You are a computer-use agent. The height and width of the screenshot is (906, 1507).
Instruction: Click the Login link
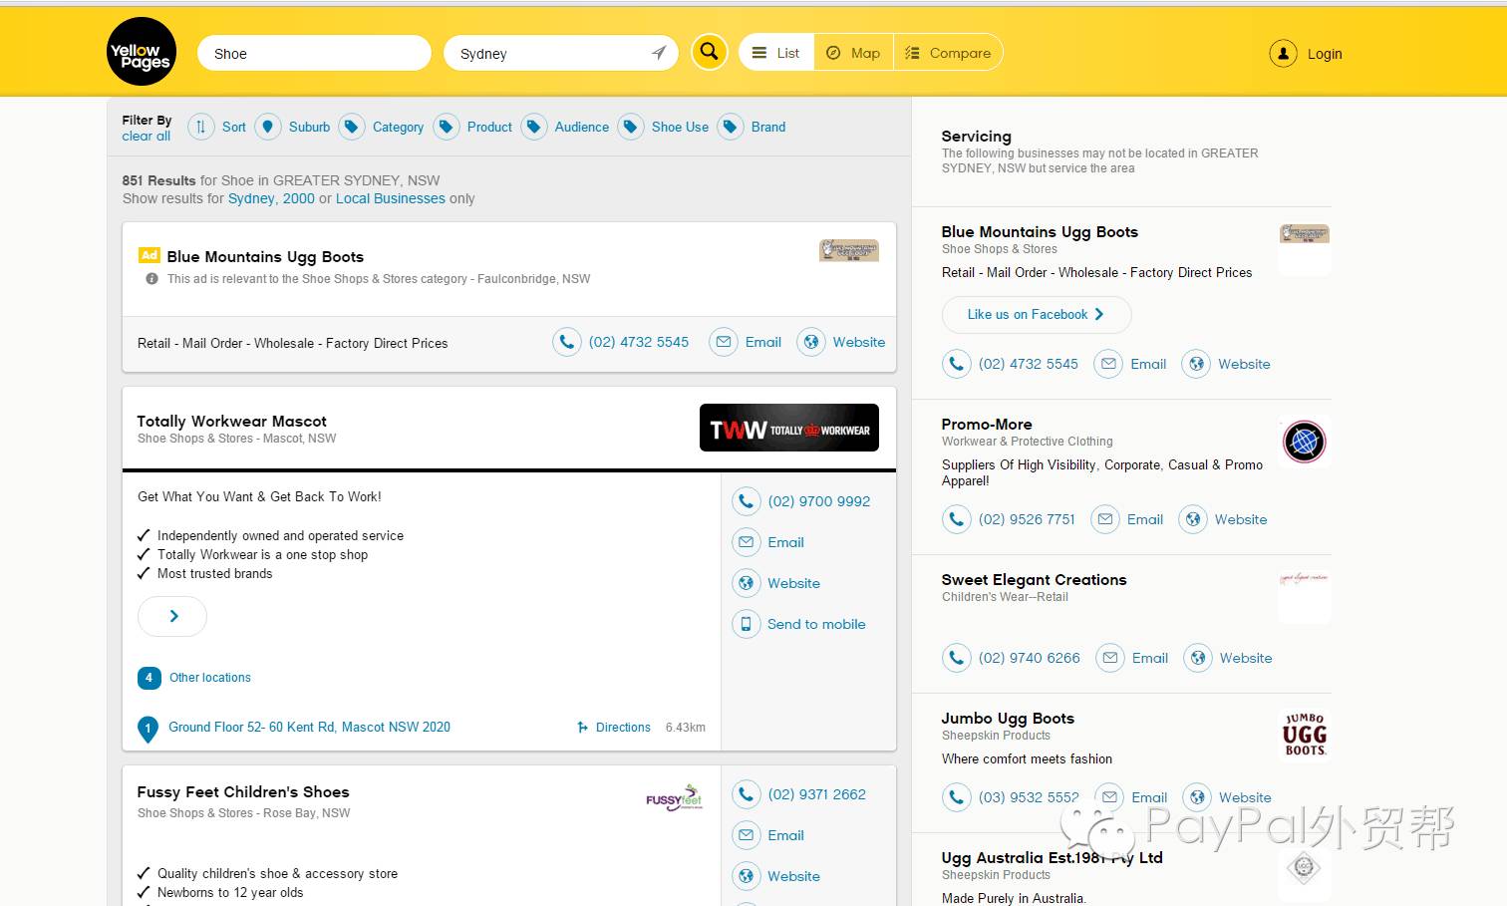click(x=1325, y=54)
